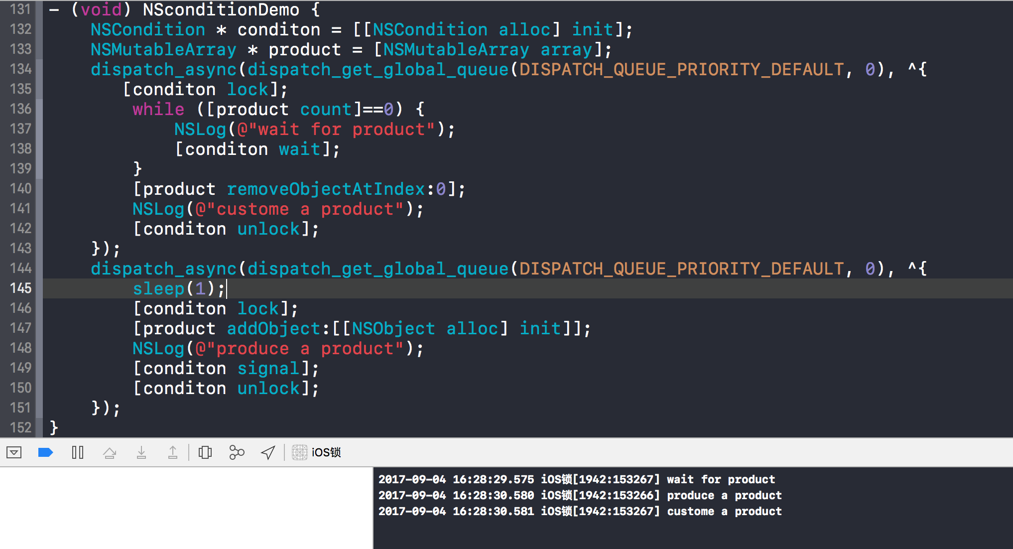Click the while keyword on line 136
This screenshot has height=549, width=1013.
158,109
